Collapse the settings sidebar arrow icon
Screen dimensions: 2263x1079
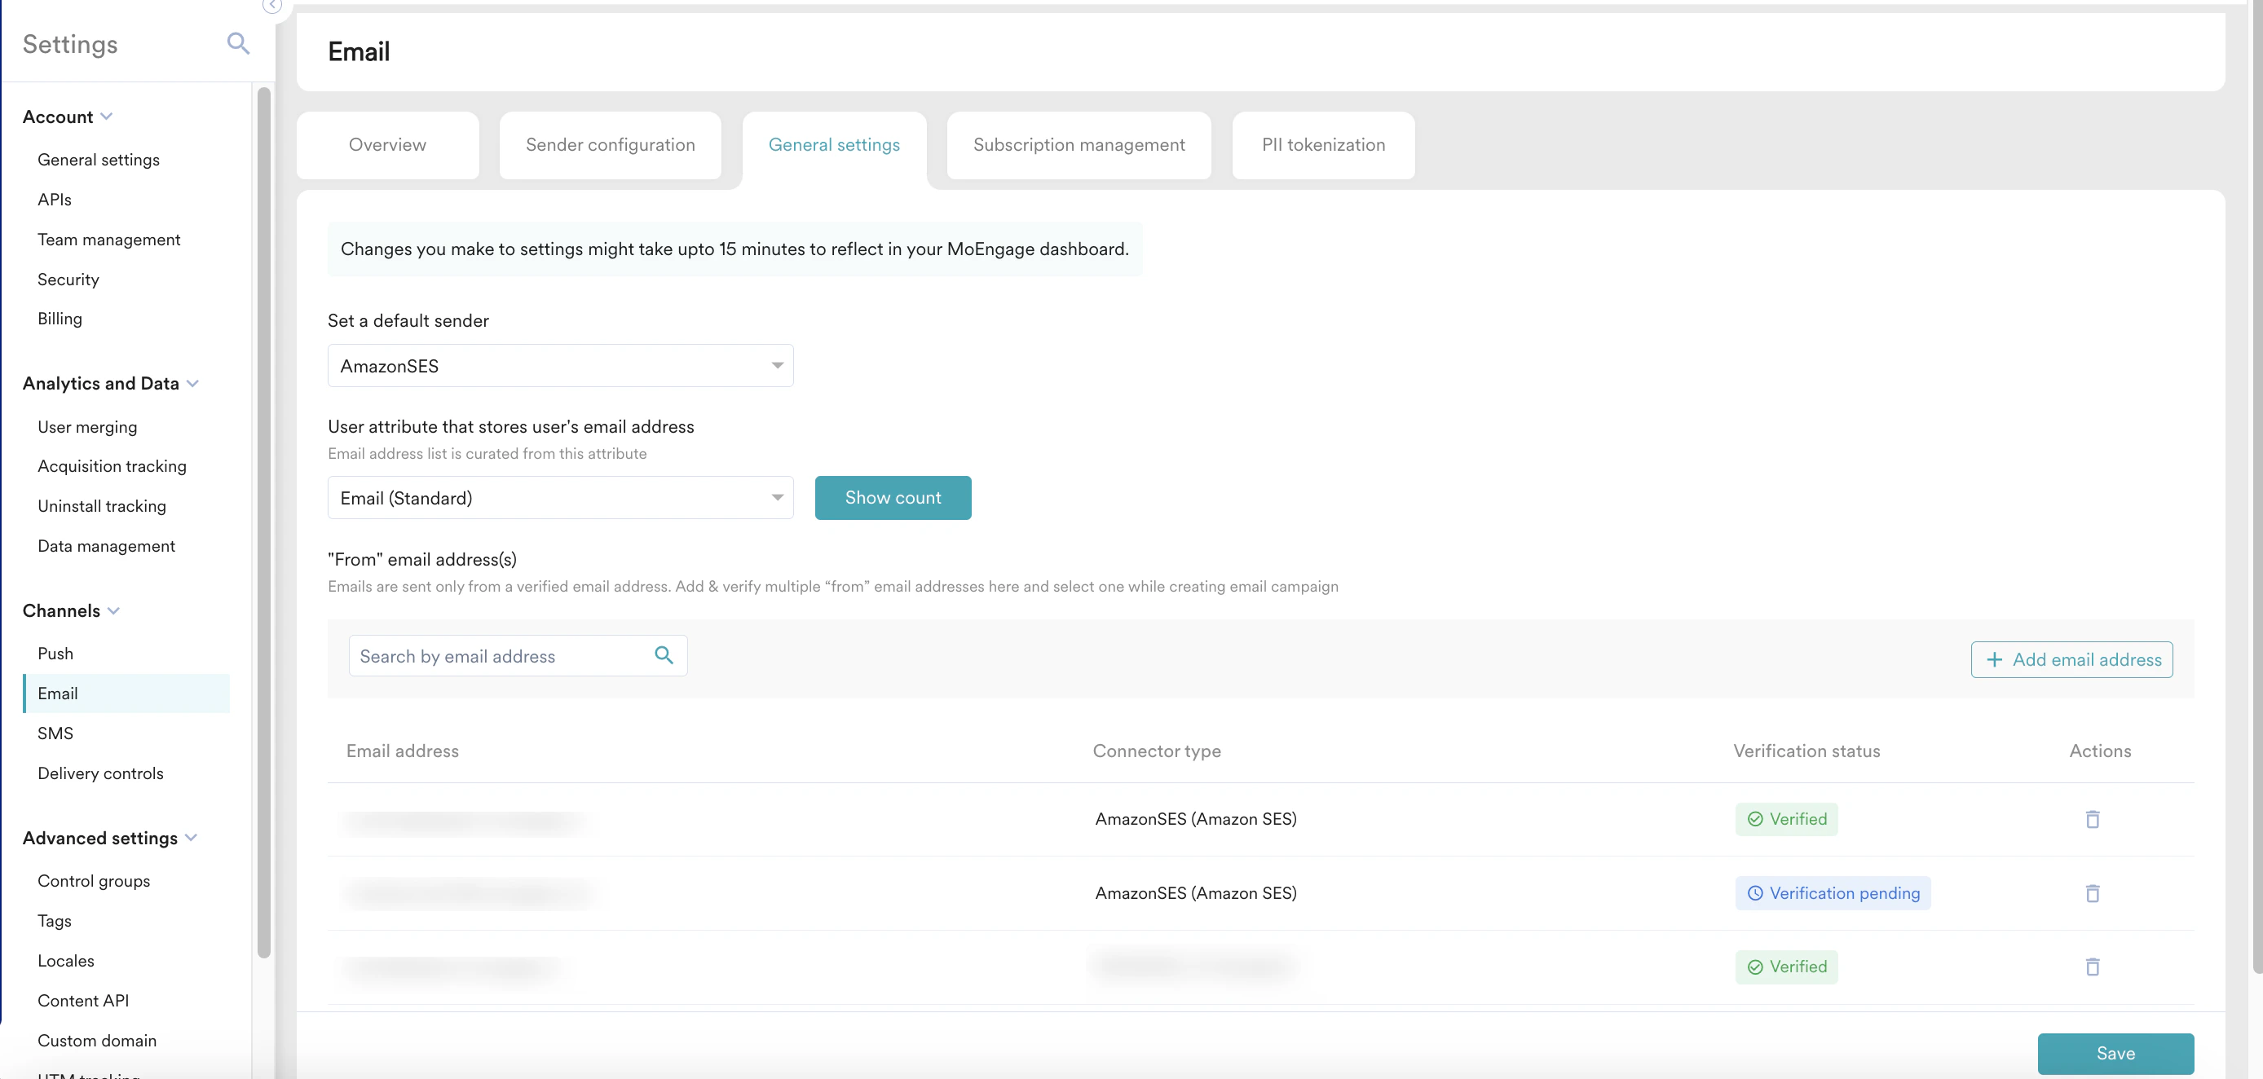tap(272, 5)
